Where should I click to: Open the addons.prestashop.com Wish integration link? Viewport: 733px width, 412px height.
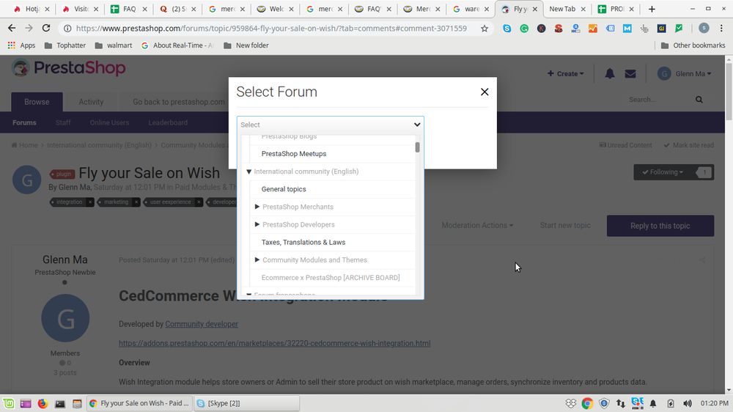tap(274, 343)
